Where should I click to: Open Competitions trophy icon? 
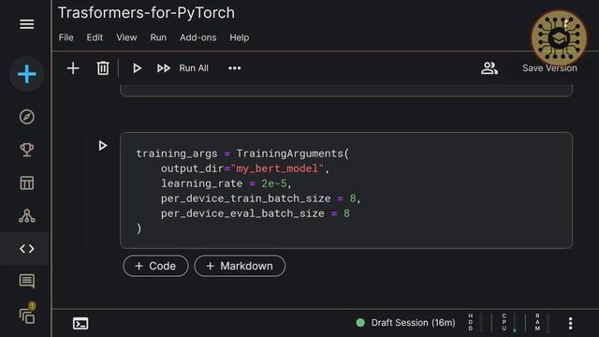pos(27,150)
